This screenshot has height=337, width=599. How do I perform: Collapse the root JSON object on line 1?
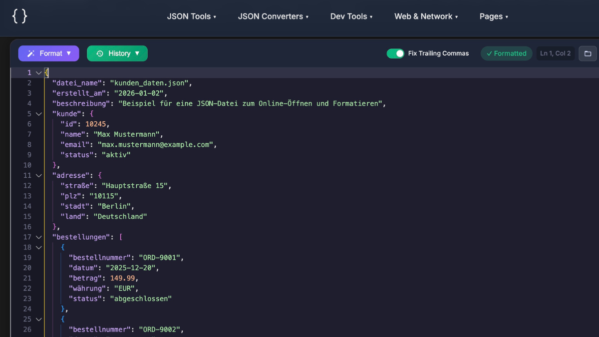(38, 72)
